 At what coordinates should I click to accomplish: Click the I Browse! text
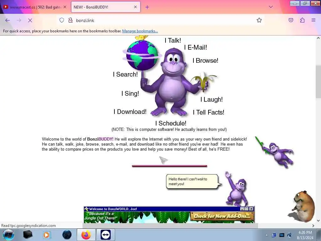tap(206, 61)
